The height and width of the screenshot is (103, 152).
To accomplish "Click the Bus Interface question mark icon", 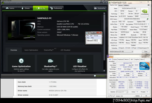I will (x=148, y=24).
